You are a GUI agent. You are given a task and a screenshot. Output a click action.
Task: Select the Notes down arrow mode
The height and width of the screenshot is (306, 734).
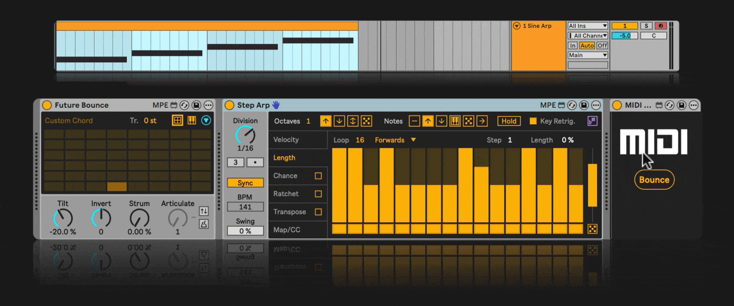(x=441, y=121)
